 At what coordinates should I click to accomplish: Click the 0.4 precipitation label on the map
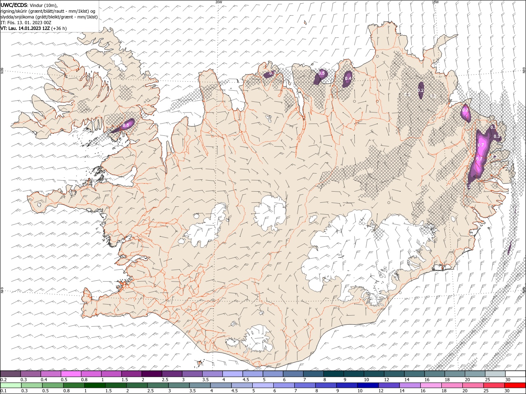(348, 78)
